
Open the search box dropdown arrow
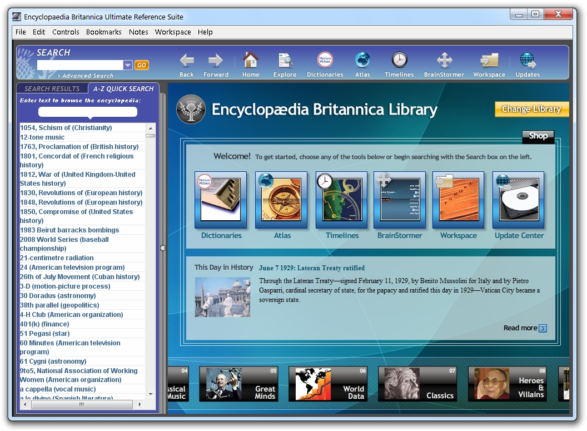point(128,65)
